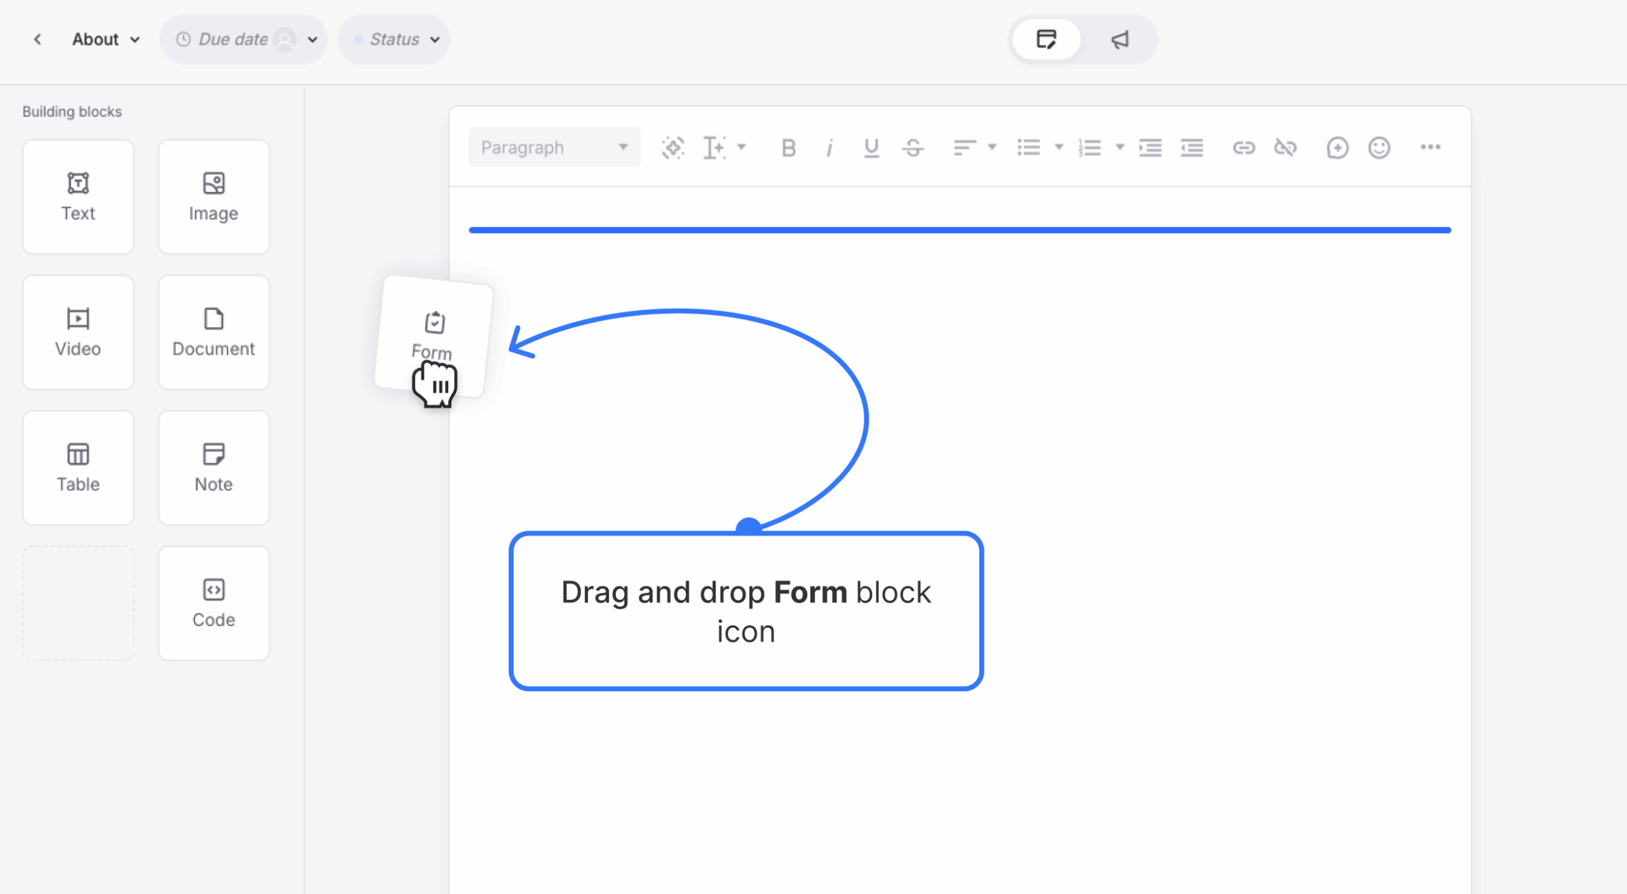Expand the Status filter

(x=393, y=39)
